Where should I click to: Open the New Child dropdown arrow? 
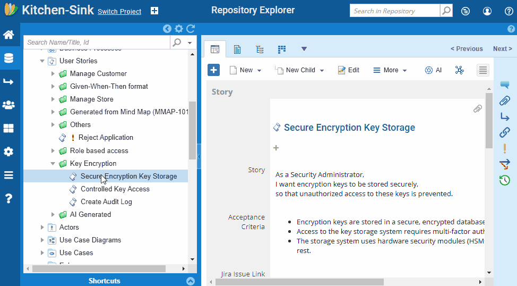point(322,70)
